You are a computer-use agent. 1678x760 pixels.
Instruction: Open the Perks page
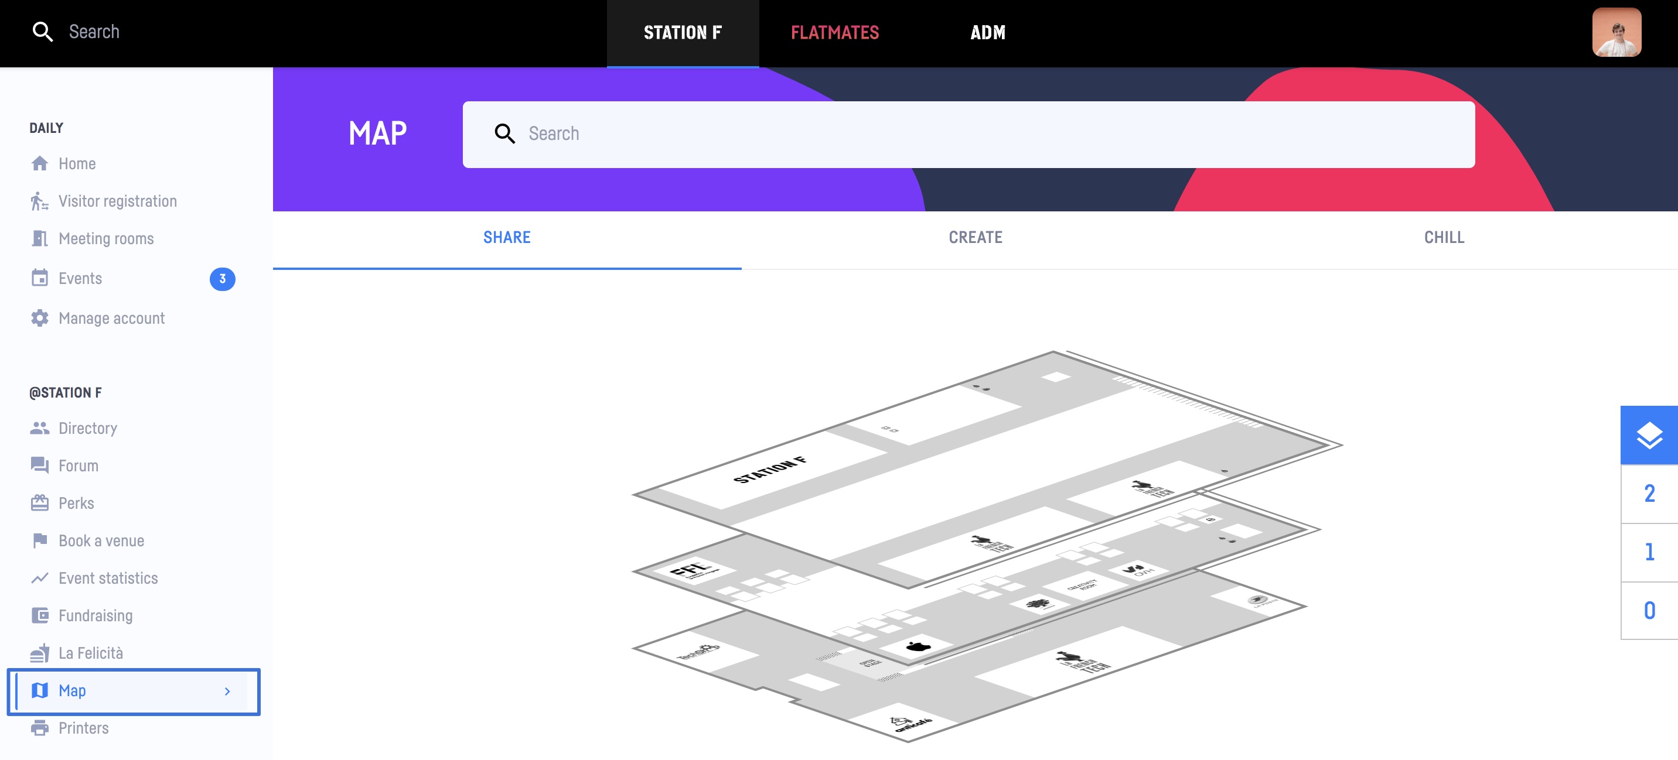76,503
